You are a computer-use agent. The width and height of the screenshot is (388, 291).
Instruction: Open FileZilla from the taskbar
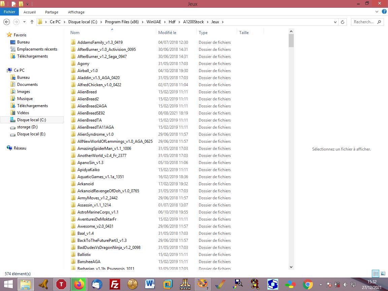point(115,284)
